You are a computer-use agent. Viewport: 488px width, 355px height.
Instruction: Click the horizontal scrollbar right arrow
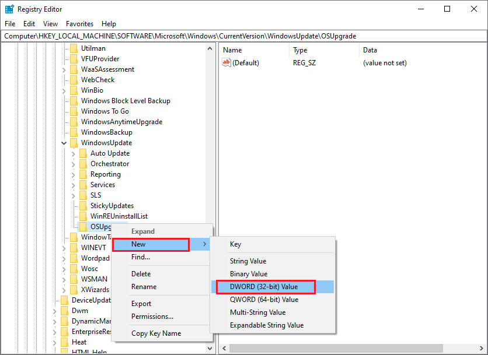click(482, 348)
